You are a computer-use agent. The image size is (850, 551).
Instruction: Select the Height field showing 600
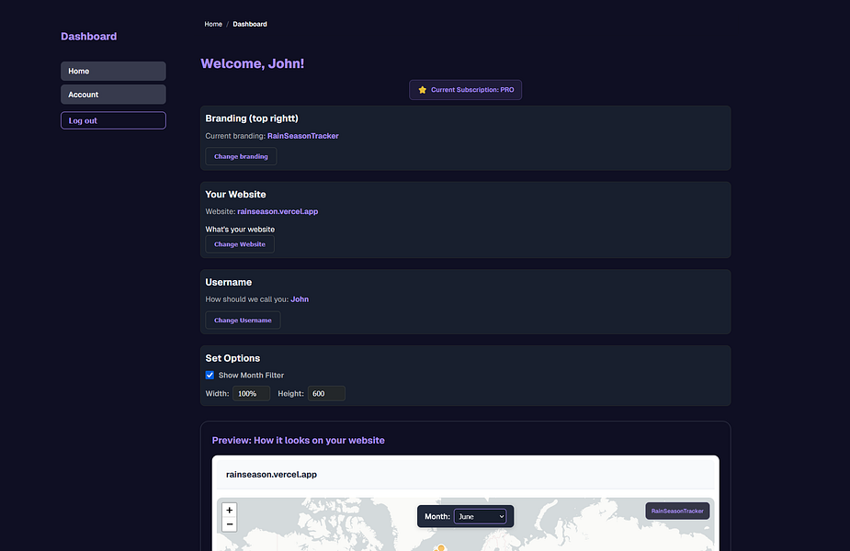click(x=326, y=392)
